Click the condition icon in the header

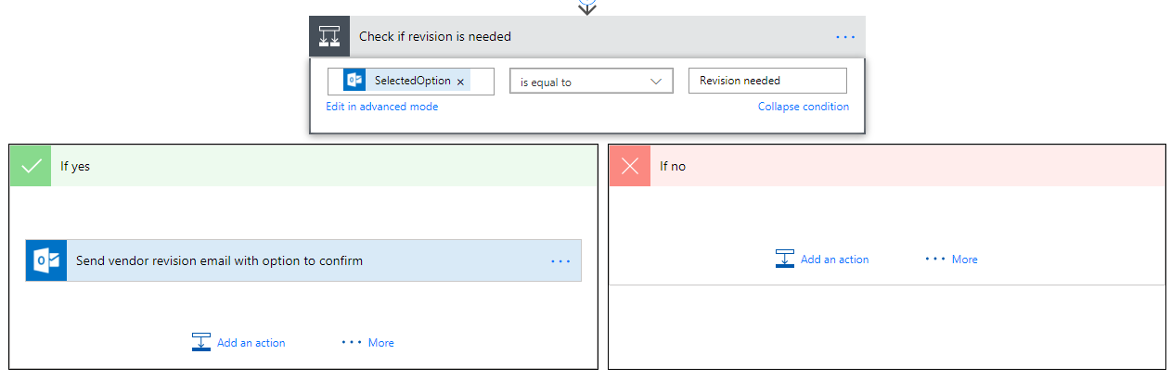pyautogui.click(x=329, y=37)
